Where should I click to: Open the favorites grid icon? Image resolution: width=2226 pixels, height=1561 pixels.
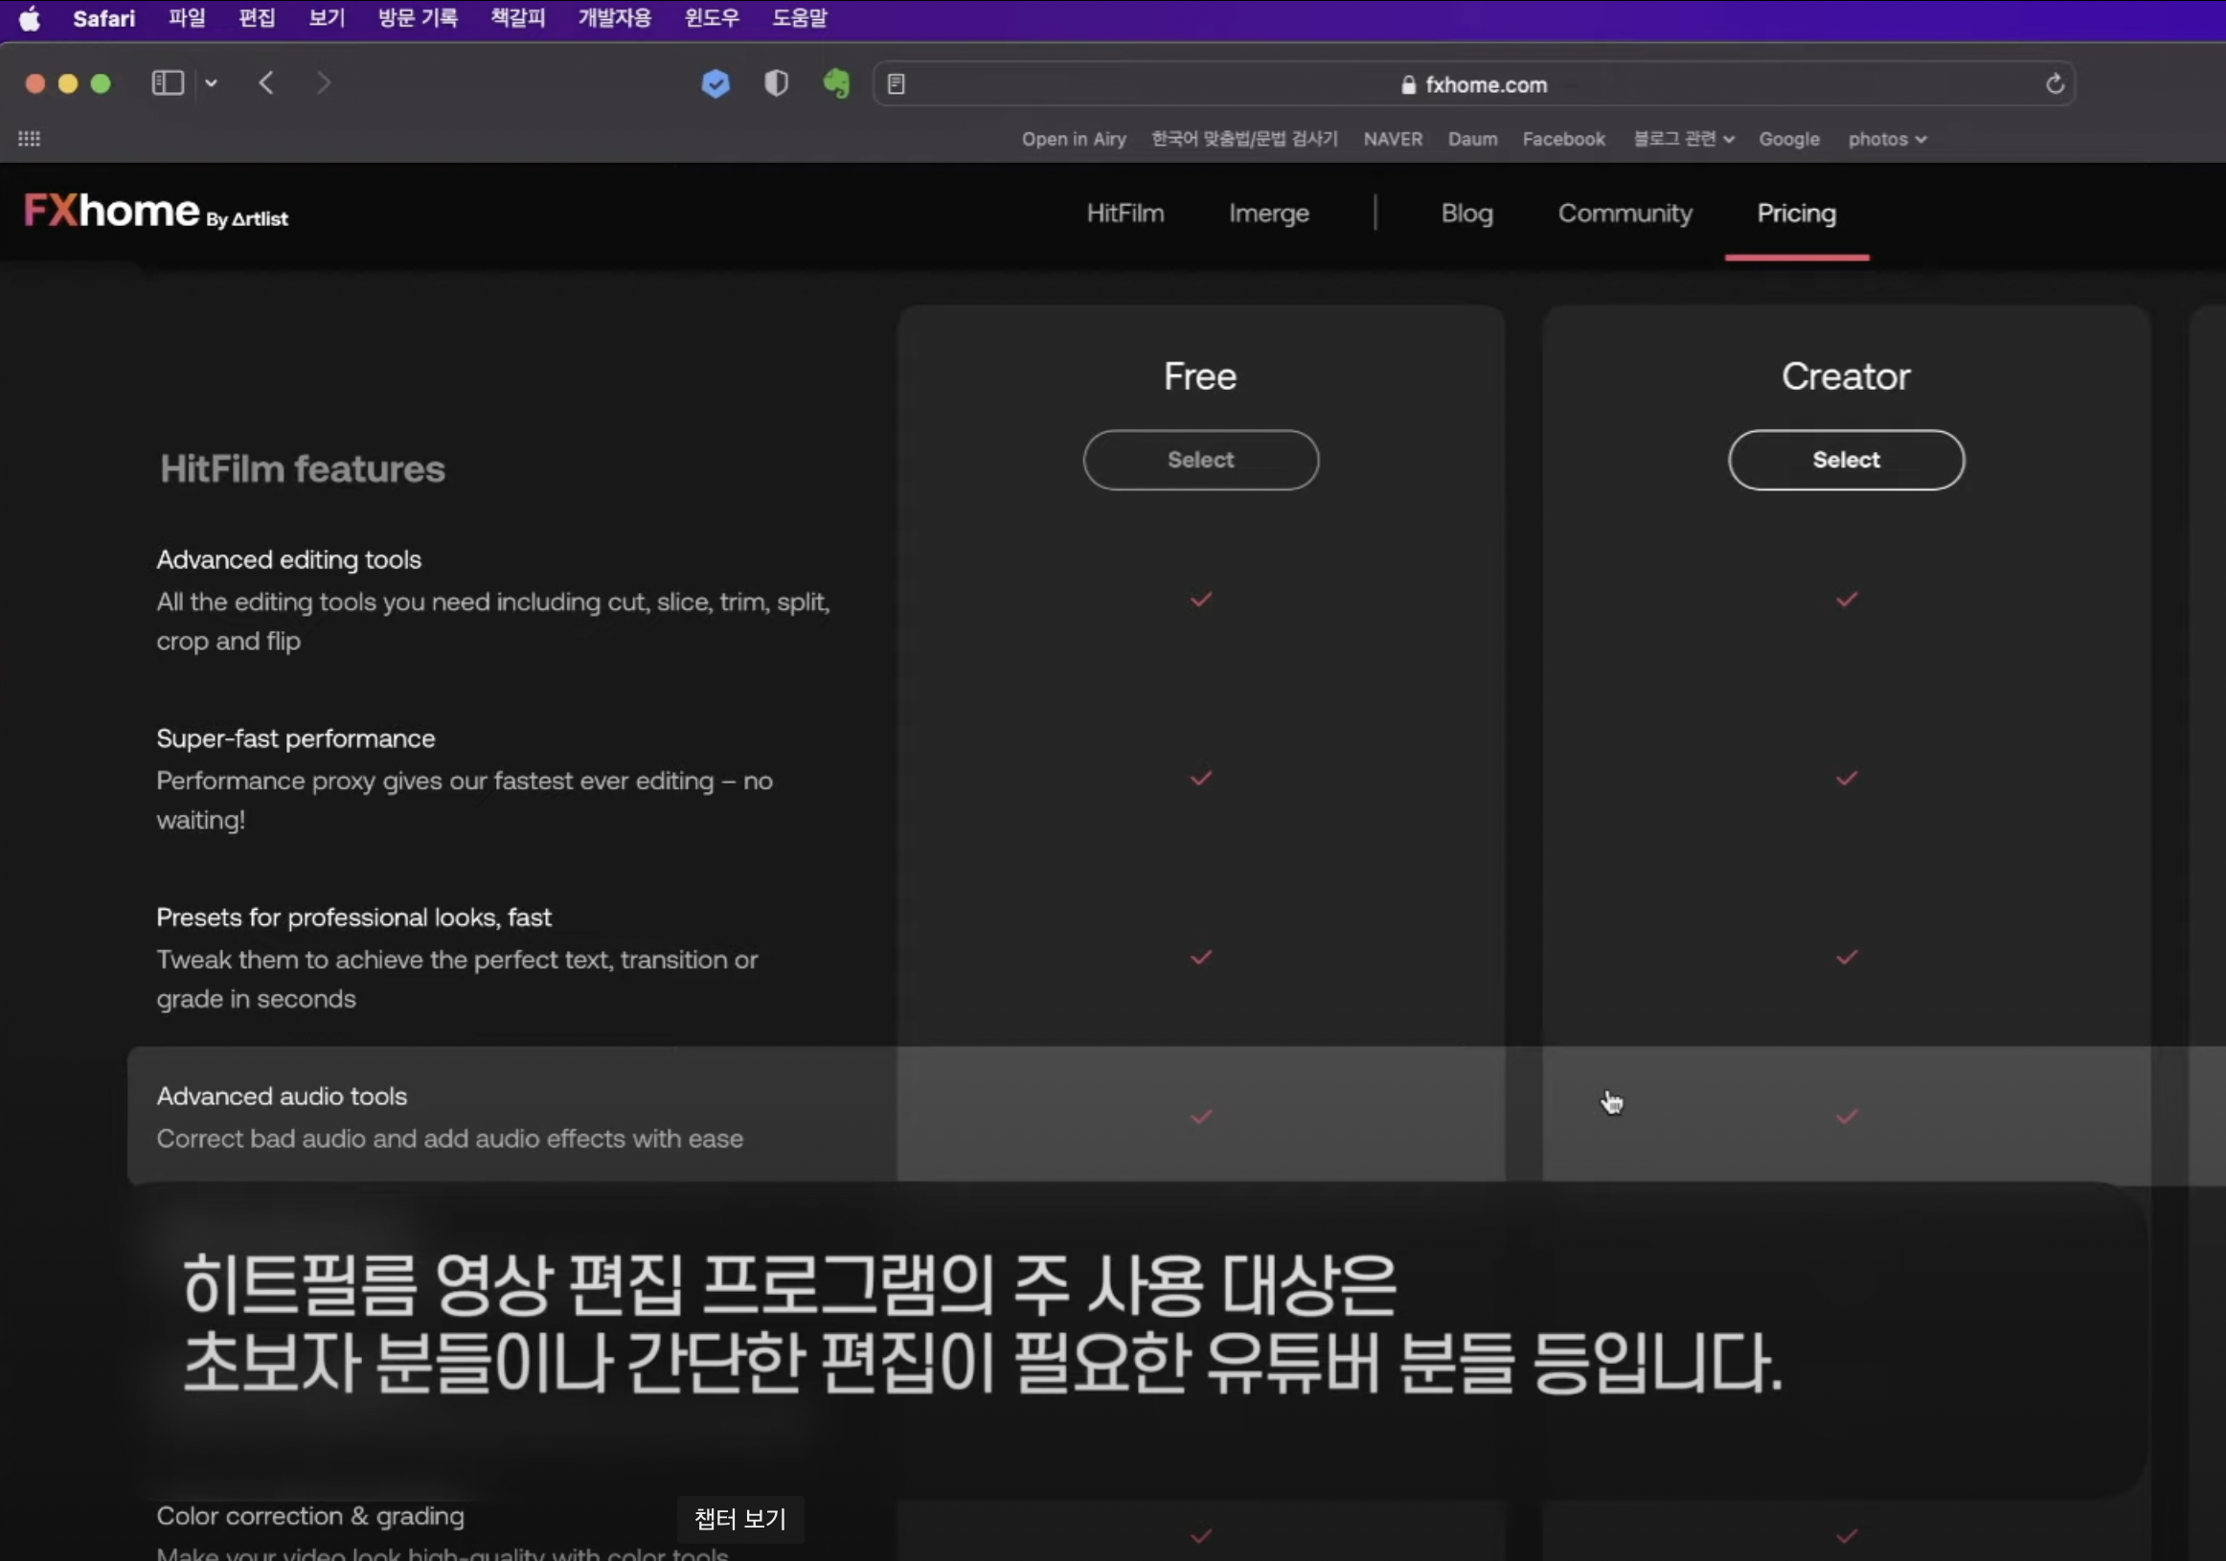coord(29,139)
